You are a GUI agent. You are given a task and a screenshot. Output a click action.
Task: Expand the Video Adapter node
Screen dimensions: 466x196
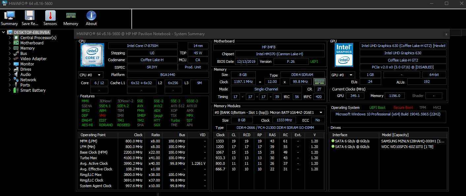click(10, 59)
